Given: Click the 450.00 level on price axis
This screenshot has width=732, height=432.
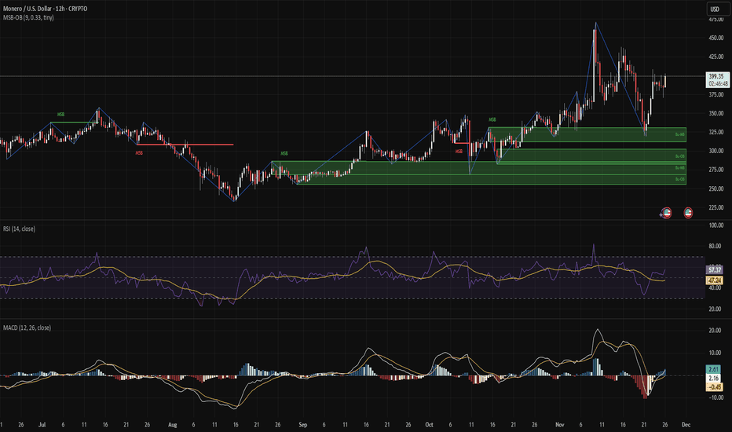Looking at the screenshot, I should (715, 38).
